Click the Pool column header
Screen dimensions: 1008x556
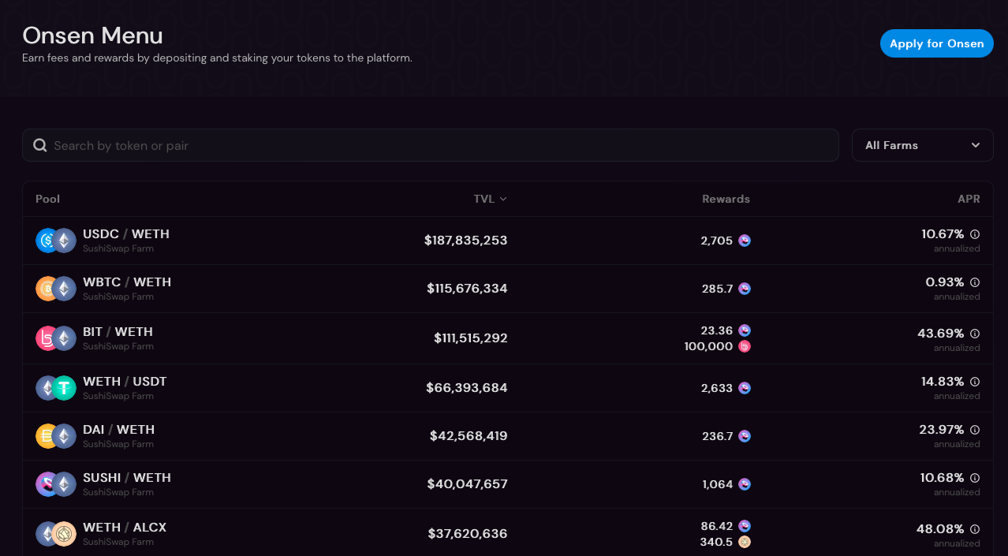[47, 199]
